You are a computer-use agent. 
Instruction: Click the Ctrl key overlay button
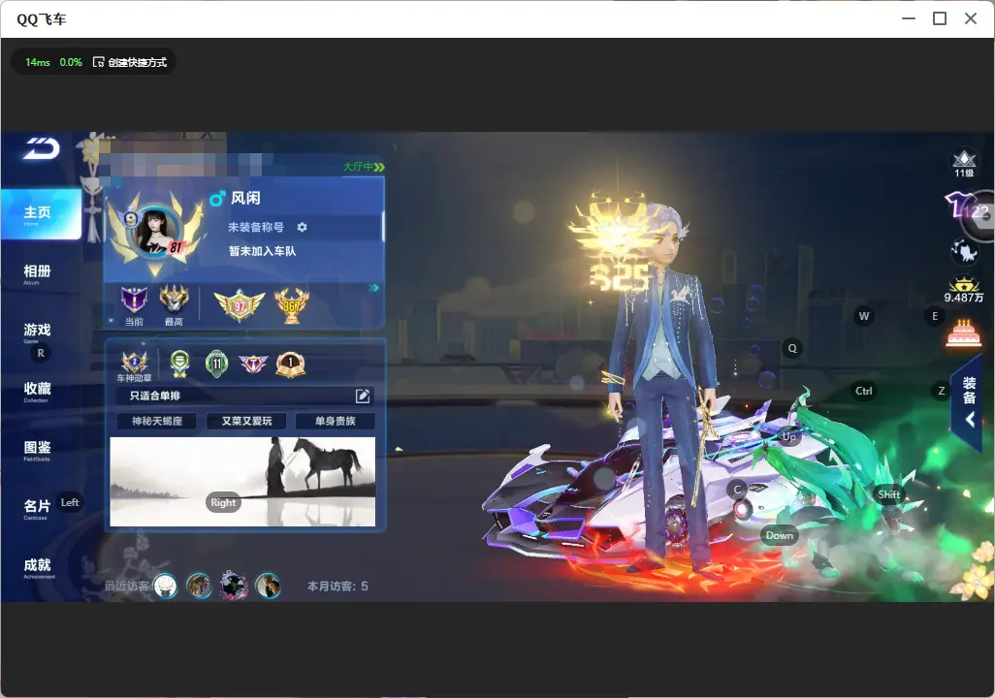(864, 391)
